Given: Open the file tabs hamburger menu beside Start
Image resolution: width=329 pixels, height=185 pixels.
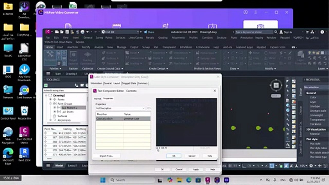Looking at the screenshot, I should [48, 74].
